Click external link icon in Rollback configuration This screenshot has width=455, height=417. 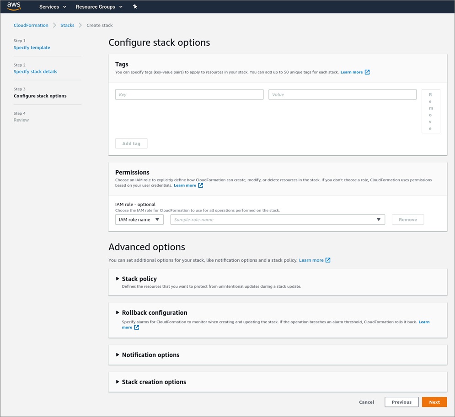click(x=137, y=327)
